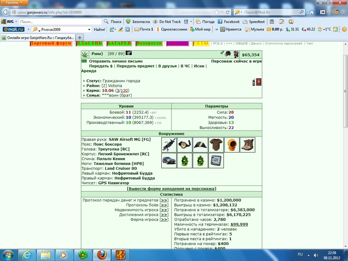
Task: Open the Водоросли banner link
Action: click(x=149, y=43)
